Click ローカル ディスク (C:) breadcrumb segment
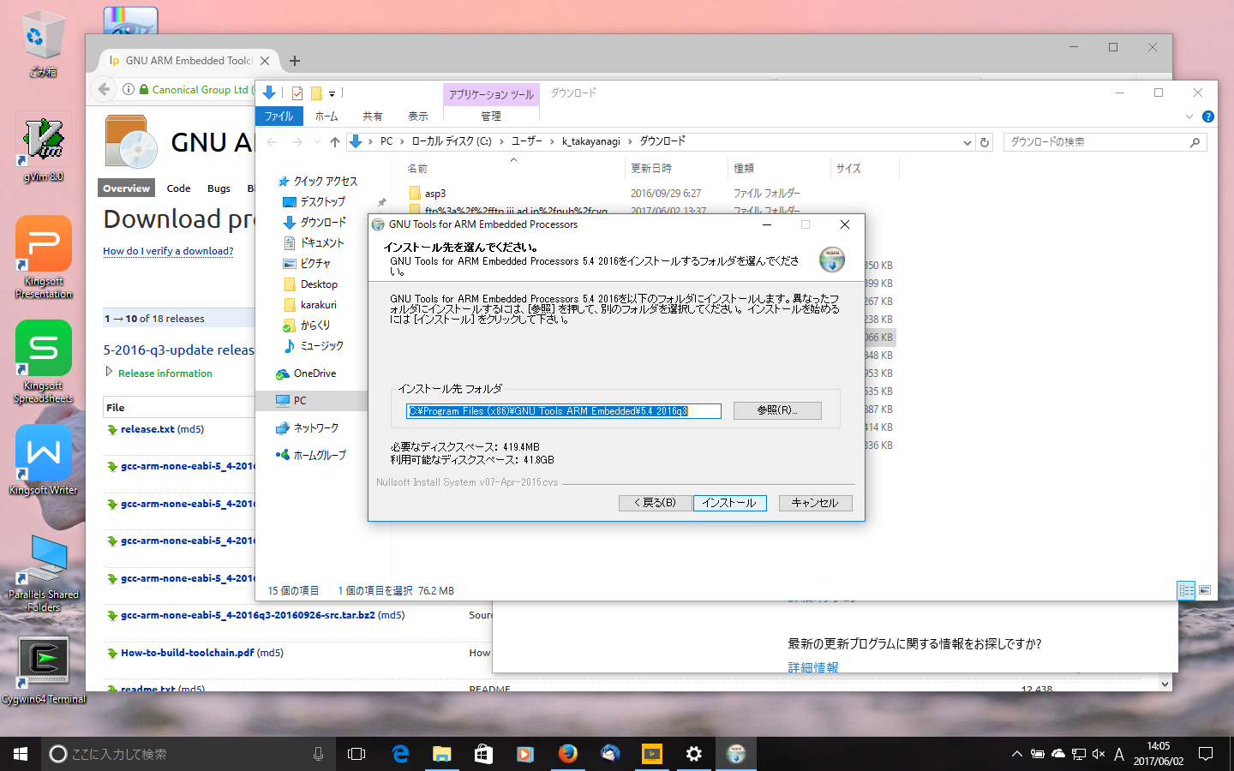Viewport: 1234px width, 771px height. point(452,141)
